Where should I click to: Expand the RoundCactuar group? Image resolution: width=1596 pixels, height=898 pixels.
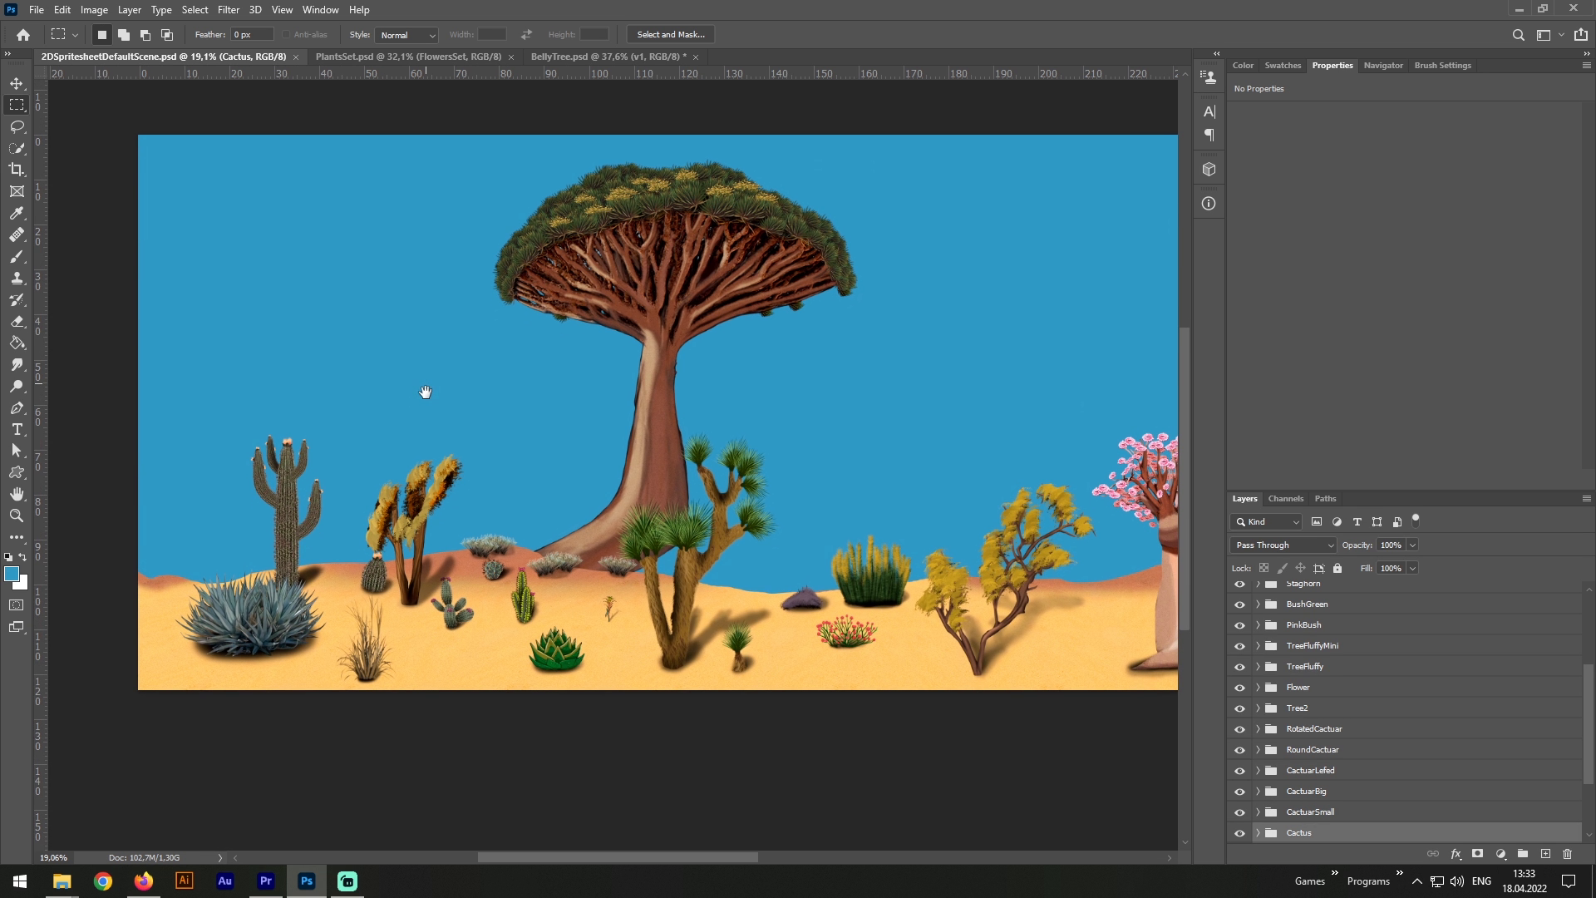1258,750
